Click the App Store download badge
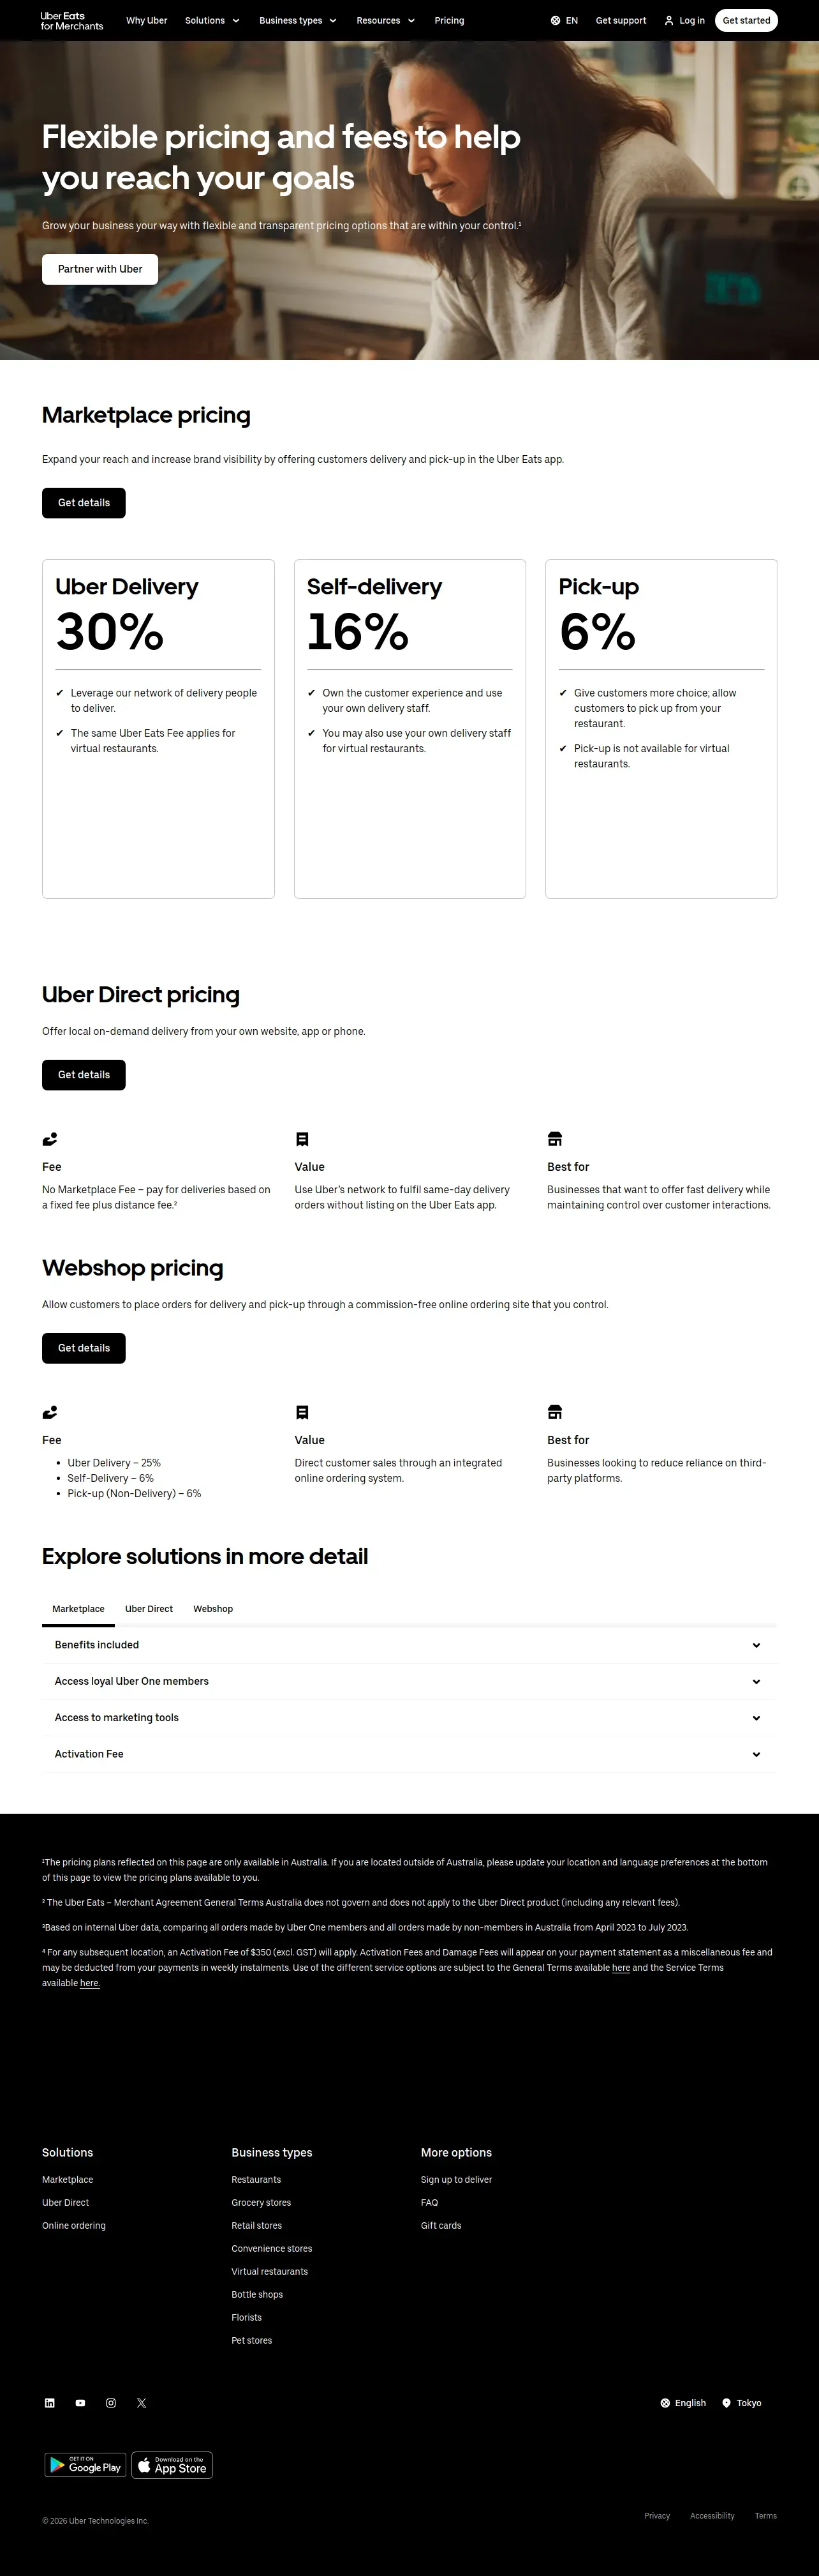Viewport: 819px width, 2576px height. pyautogui.click(x=172, y=2465)
